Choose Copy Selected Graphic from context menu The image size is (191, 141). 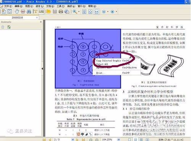tap(117, 61)
